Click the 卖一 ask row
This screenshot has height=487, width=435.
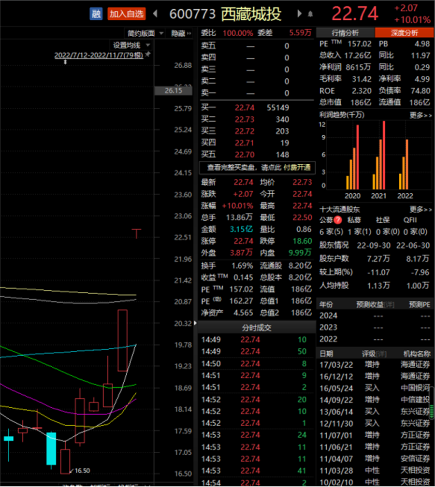click(256, 93)
